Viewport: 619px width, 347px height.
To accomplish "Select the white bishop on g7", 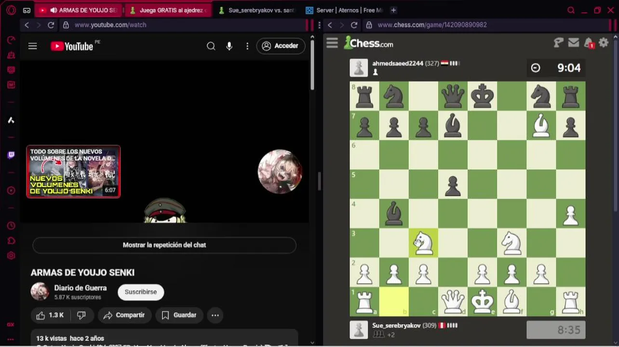I will (541, 125).
